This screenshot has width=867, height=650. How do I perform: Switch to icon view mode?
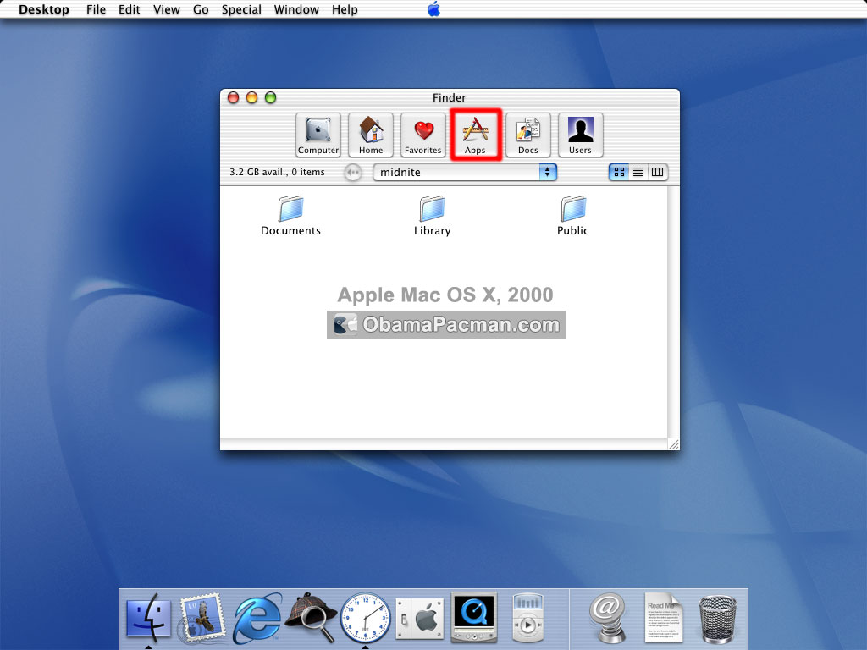pyautogui.click(x=619, y=172)
